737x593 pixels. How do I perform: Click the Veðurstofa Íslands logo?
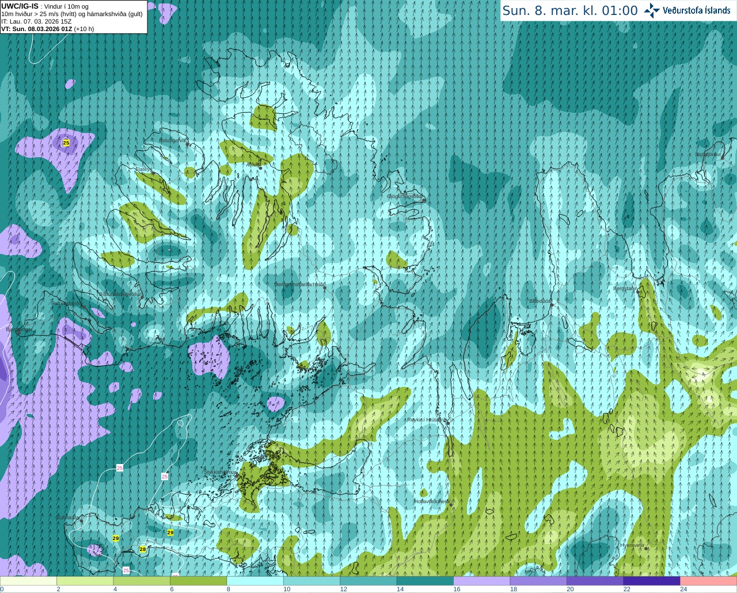[x=687, y=10]
